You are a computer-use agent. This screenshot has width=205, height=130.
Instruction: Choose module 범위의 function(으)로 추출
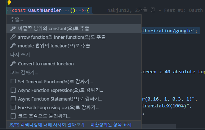coord(74,46)
